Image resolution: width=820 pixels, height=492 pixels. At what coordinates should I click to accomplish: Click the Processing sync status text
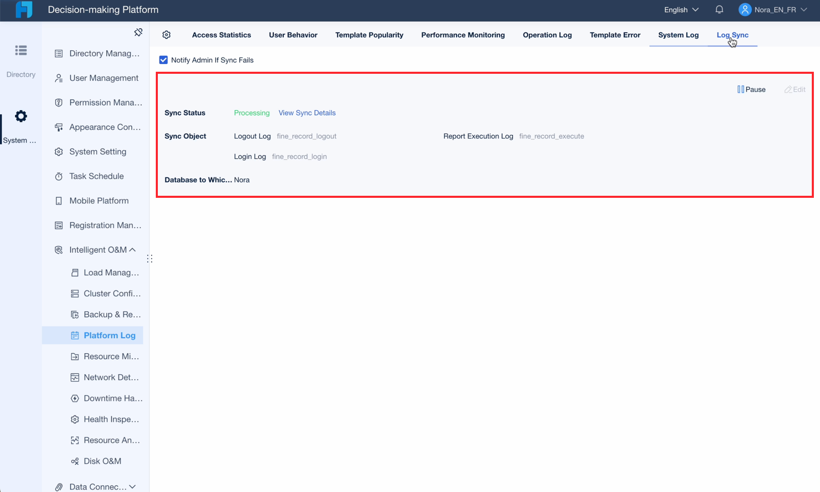(252, 113)
